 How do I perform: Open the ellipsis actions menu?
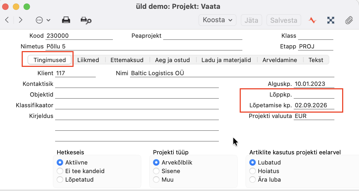[43, 20]
